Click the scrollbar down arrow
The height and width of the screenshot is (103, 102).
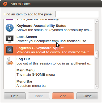point(97,87)
